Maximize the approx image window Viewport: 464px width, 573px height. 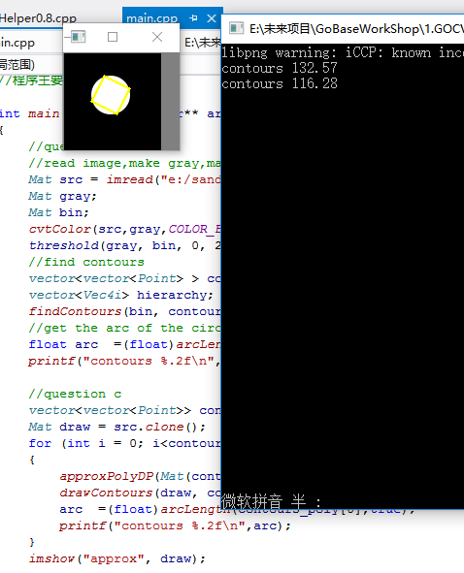coord(113,37)
